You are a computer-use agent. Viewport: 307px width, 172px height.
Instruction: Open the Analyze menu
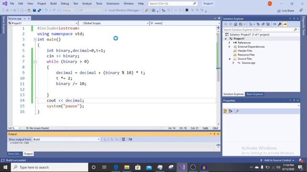click(87, 3)
